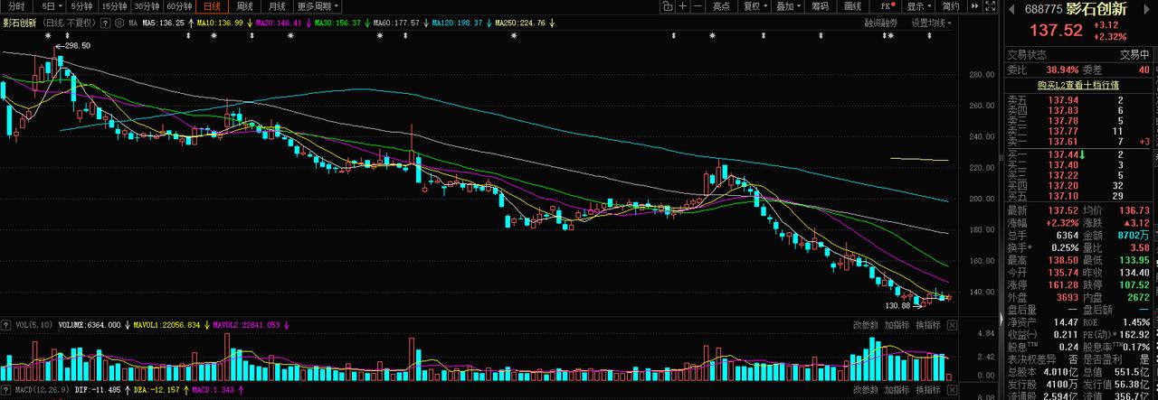Click 购买L2查看十档行情 link

pos(1080,84)
